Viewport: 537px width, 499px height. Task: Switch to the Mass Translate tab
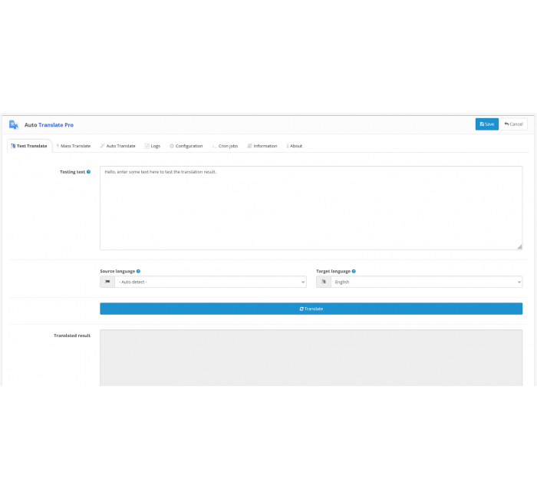click(x=74, y=146)
